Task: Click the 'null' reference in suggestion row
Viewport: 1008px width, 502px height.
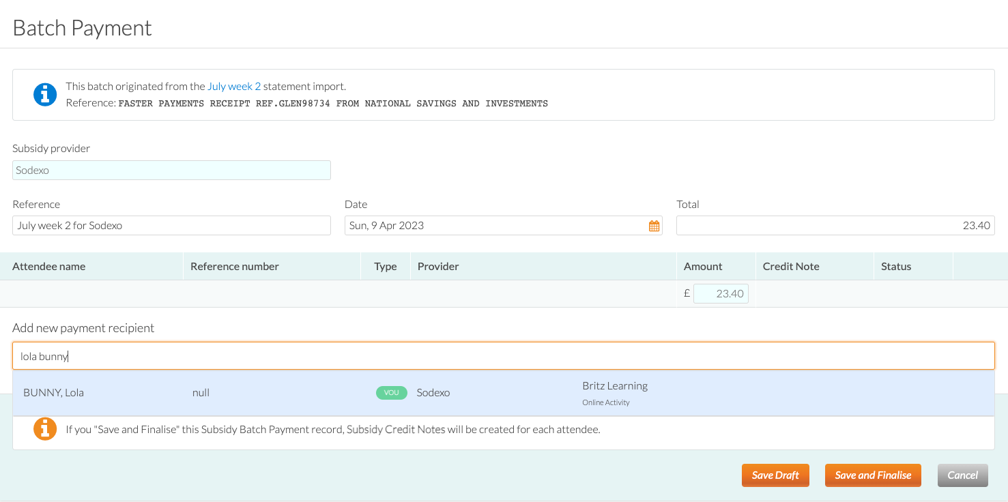Action: pyautogui.click(x=201, y=393)
